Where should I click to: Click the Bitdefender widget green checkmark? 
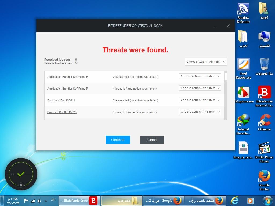(21, 174)
